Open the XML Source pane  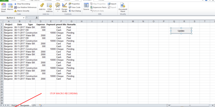[86, 7]
